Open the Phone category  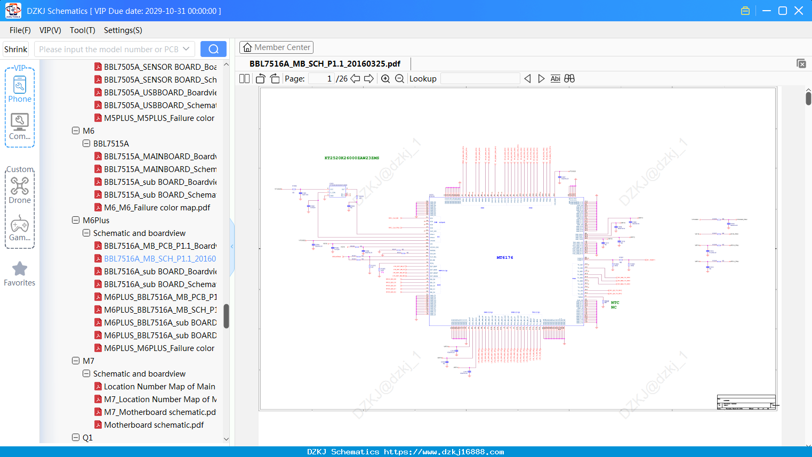[x=20, y=88]
